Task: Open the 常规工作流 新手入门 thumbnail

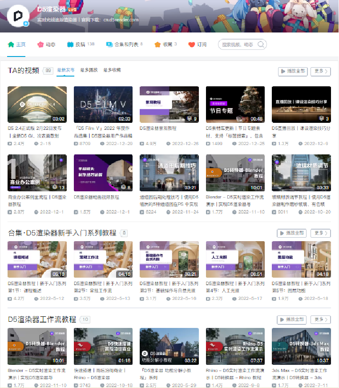Action: coord(103,259)
